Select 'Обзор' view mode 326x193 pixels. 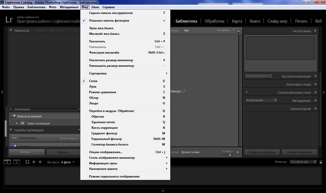click(125, 98)
